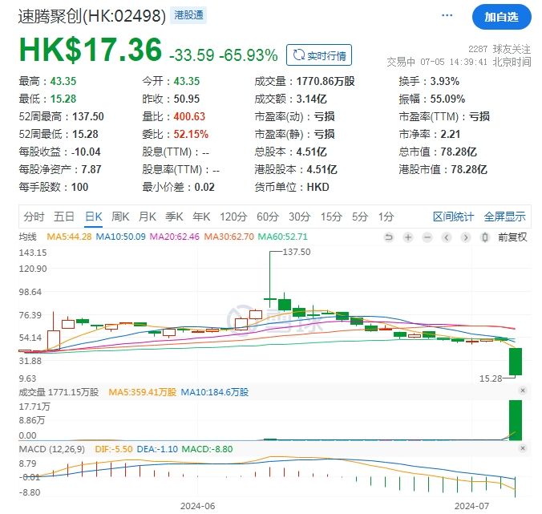The height and width of the screenshot is (514, 542).
Task: Pan chart right with next arrow
Action: tap(466, 237)
